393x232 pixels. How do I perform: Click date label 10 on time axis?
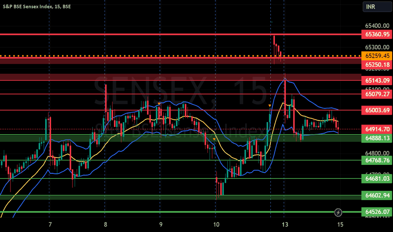tap(216, 224)
